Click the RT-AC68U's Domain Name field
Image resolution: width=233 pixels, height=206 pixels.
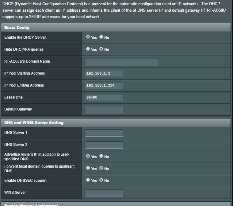122,61
